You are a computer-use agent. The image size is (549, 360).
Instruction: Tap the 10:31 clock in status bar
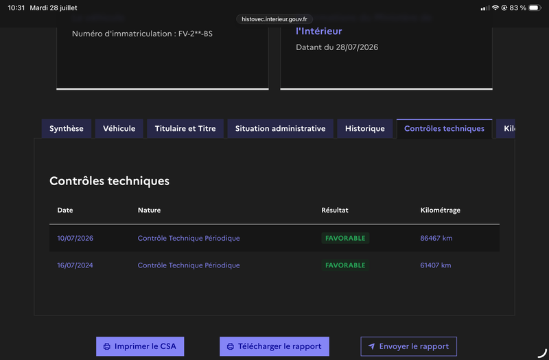point(16,8)
